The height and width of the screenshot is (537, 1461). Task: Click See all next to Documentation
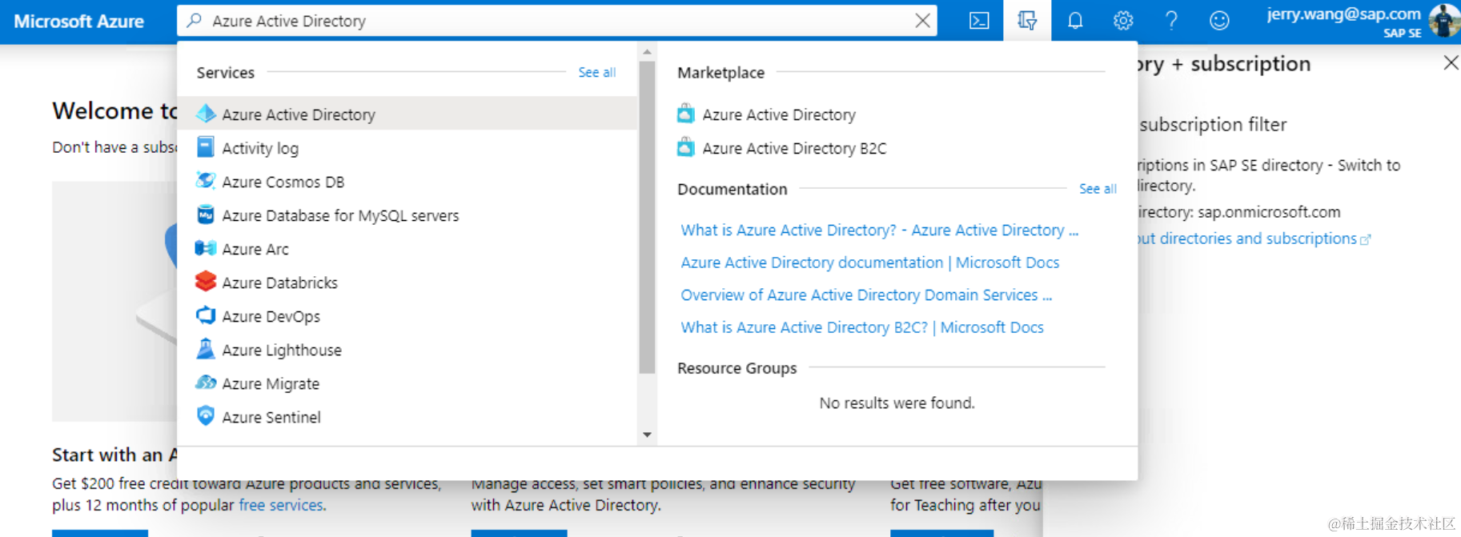point(1097,189)
